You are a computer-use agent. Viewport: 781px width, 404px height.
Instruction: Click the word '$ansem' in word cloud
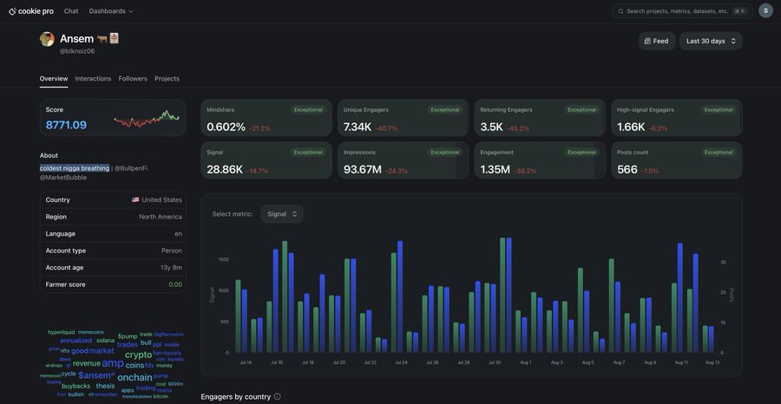tap(94, 375)
